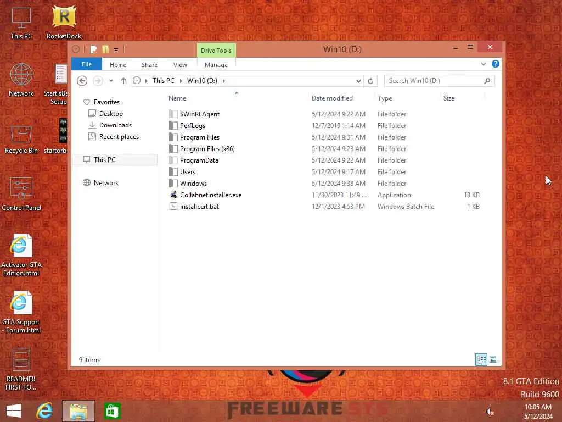Click the Windows Start button
This screenshot has width=562, height=422.
pos(14,411)
